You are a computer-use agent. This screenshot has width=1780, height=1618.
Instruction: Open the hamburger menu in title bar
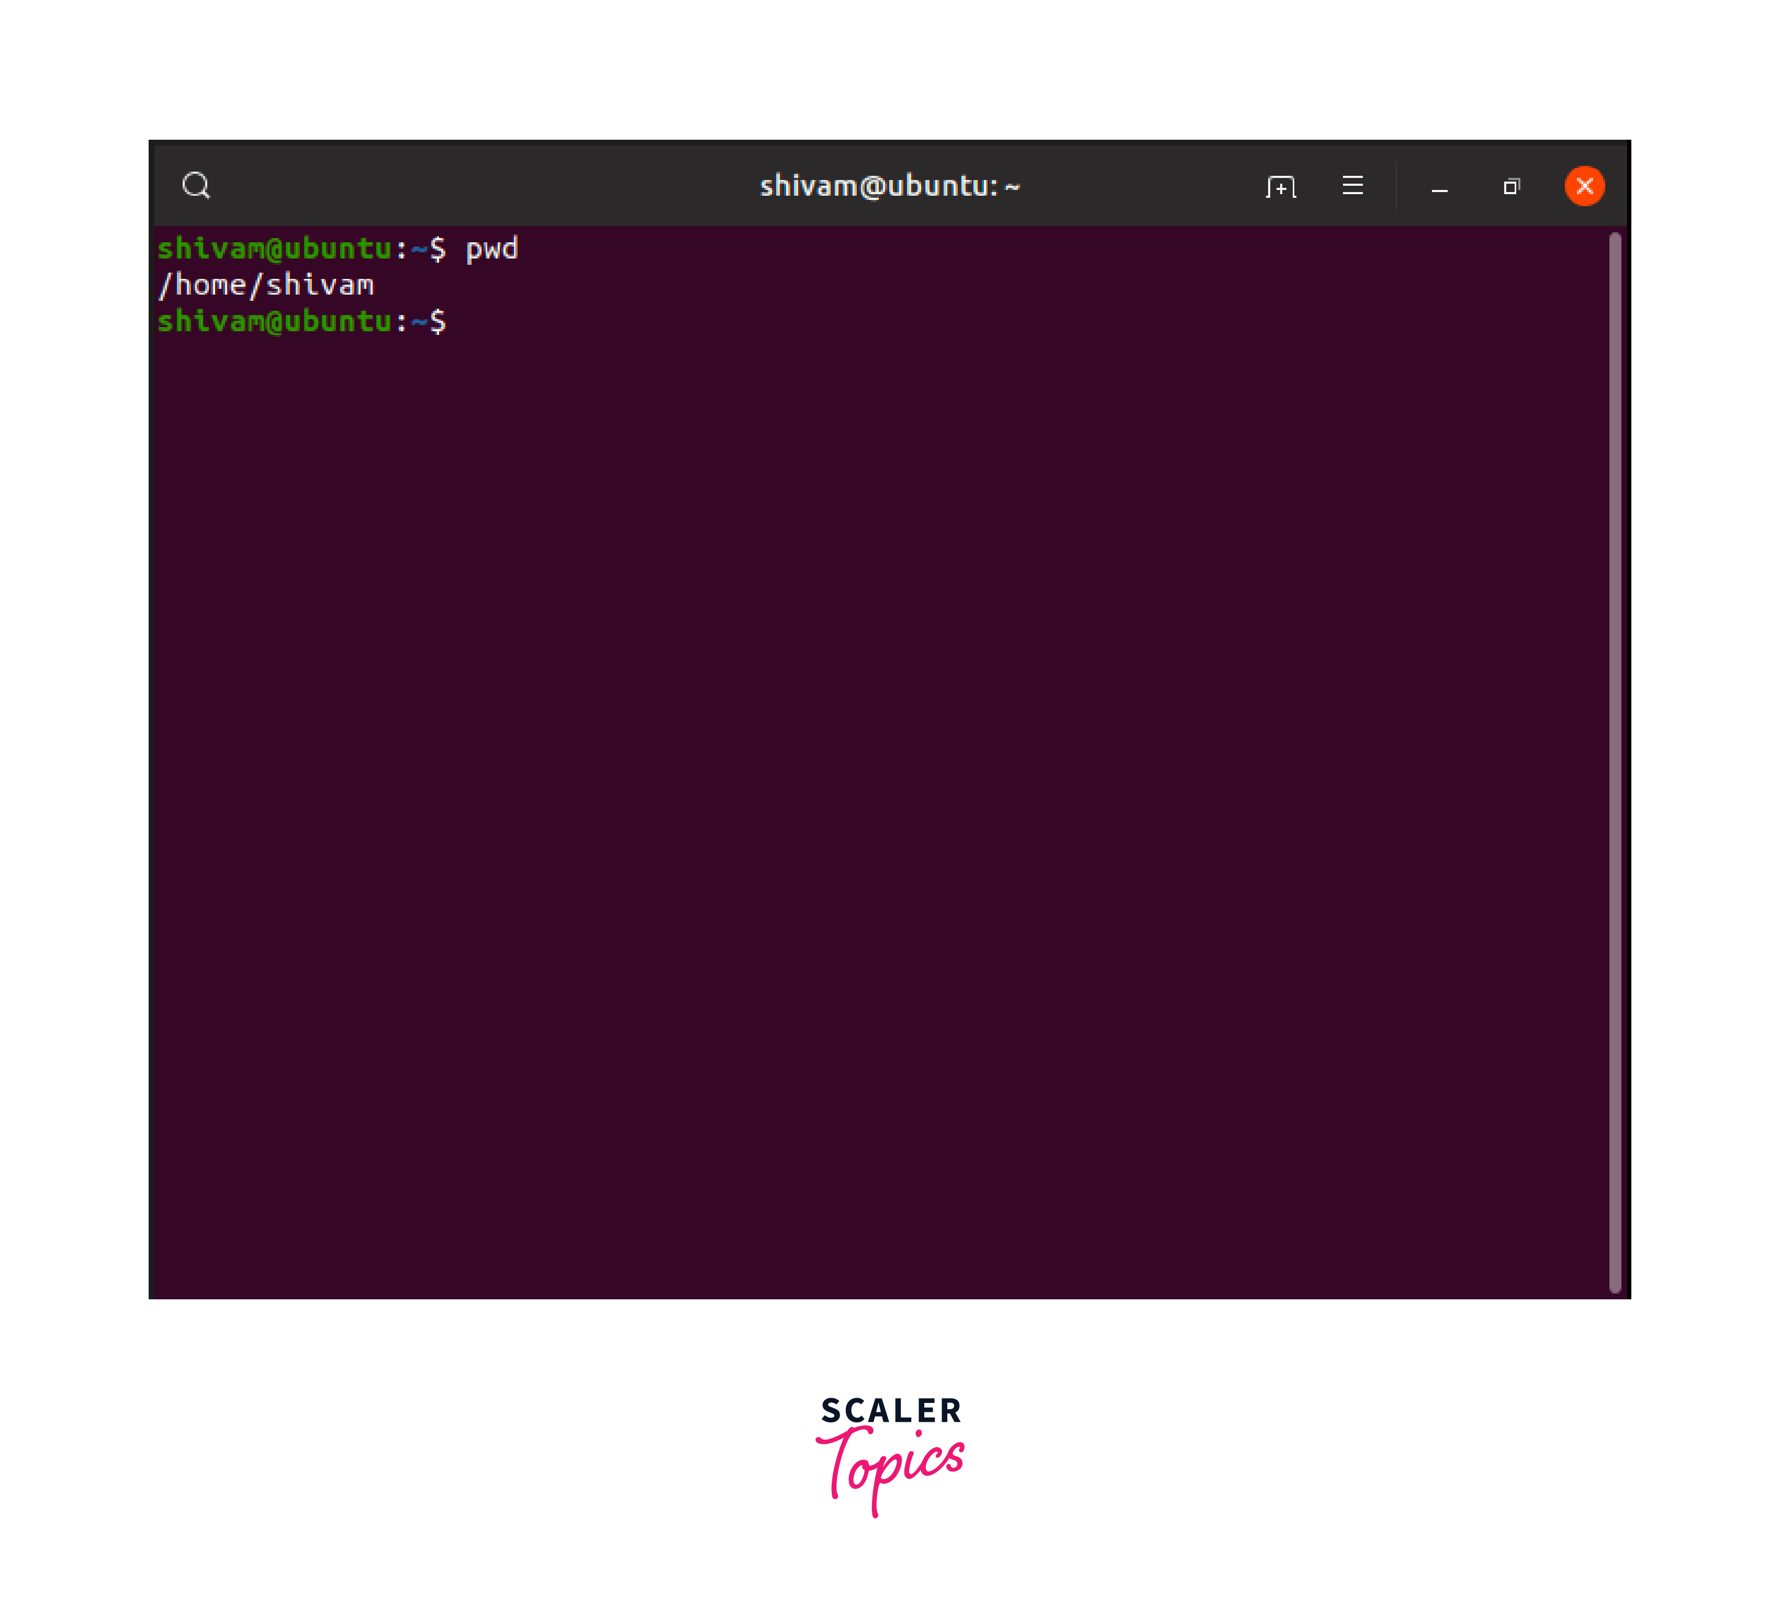1352,185
